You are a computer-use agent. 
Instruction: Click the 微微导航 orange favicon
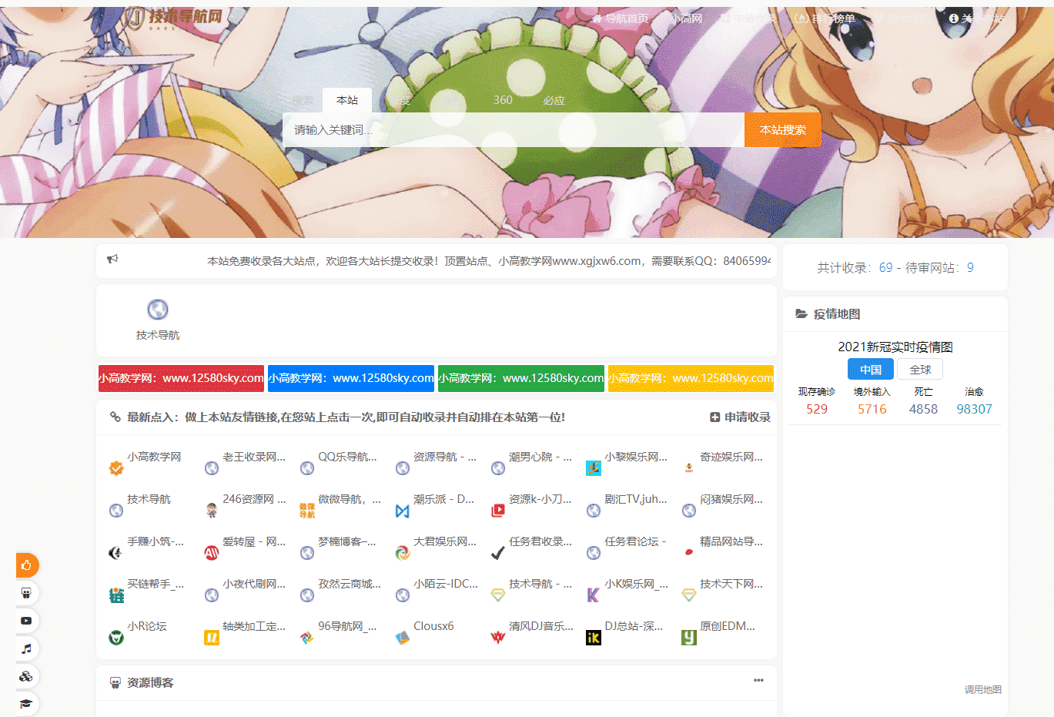307,510
